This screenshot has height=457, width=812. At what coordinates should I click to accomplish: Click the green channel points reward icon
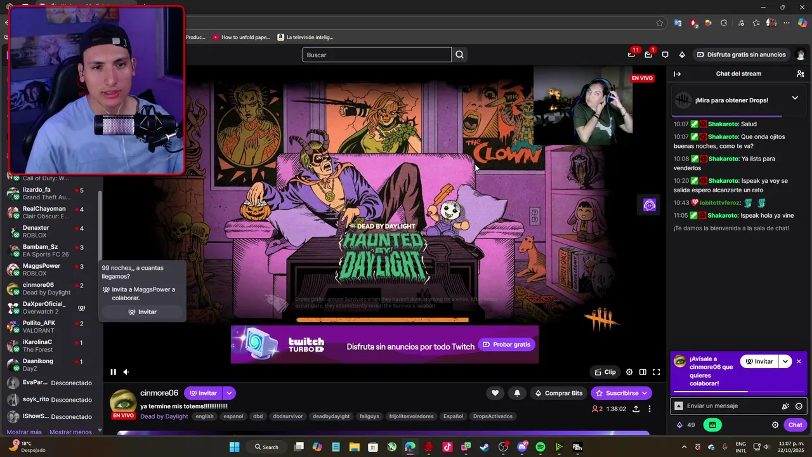click(712, 425)
